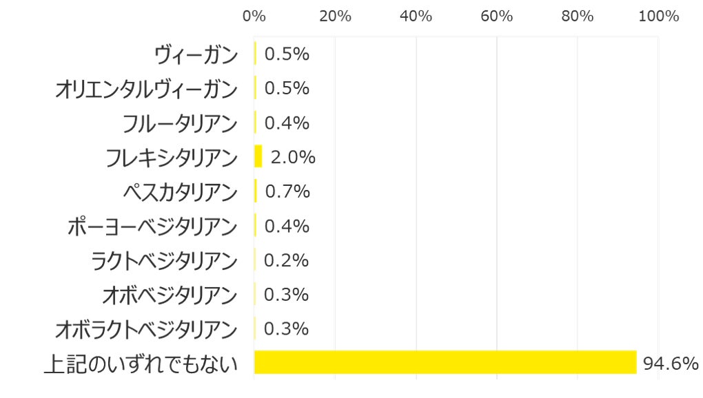Click the long yellow 94.6% bar
The image size is (703, 398).
click(445, 362)
